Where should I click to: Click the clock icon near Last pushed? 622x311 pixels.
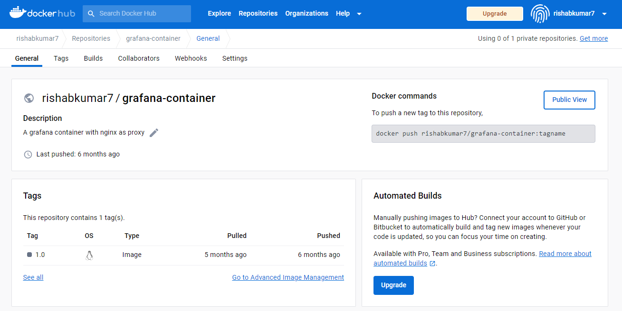click(28, 154)
